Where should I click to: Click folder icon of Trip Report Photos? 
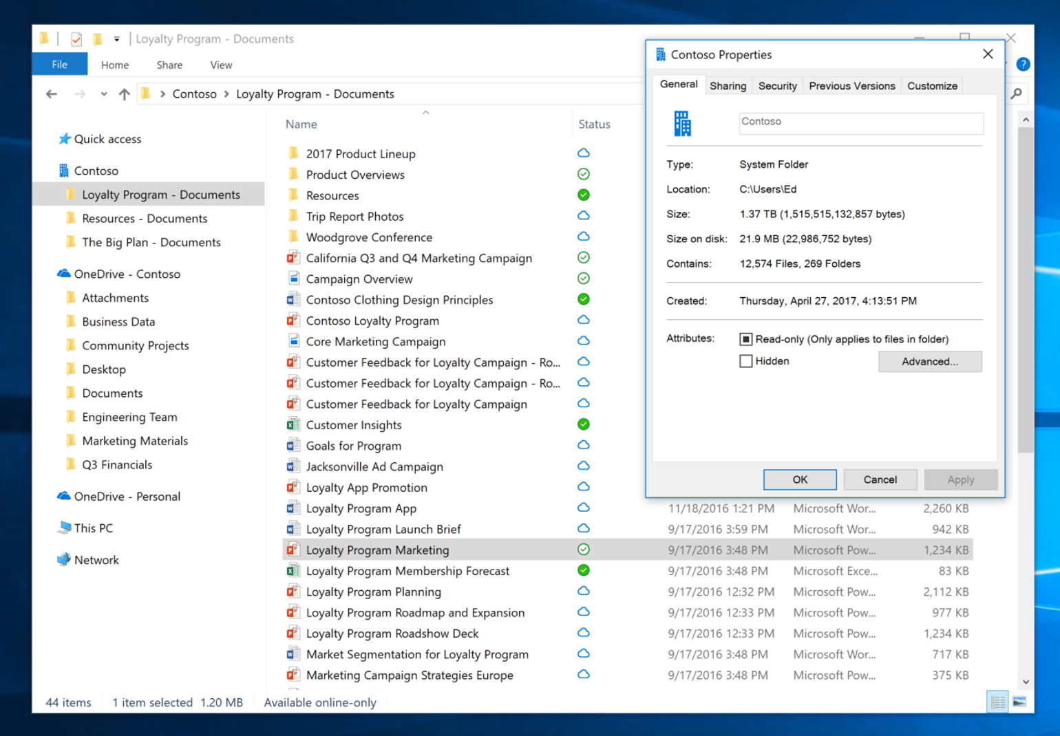(x=293, y=216)
